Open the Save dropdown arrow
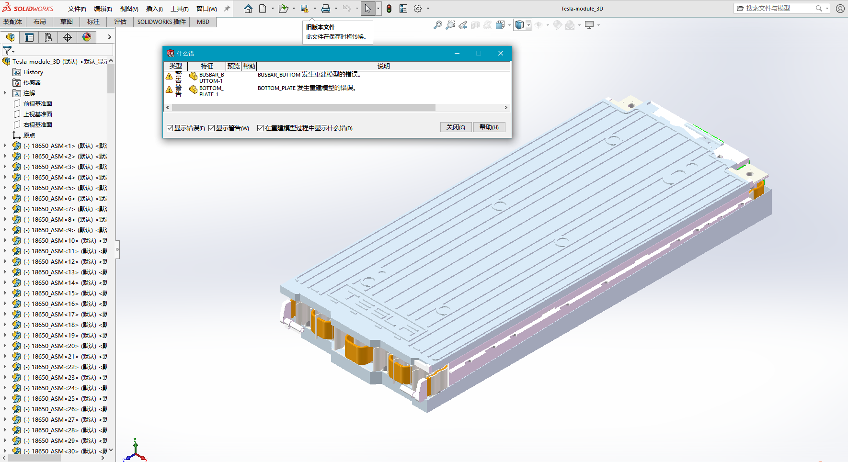The width and height of the screenshot is (848, 462). [x=315, y=9]
